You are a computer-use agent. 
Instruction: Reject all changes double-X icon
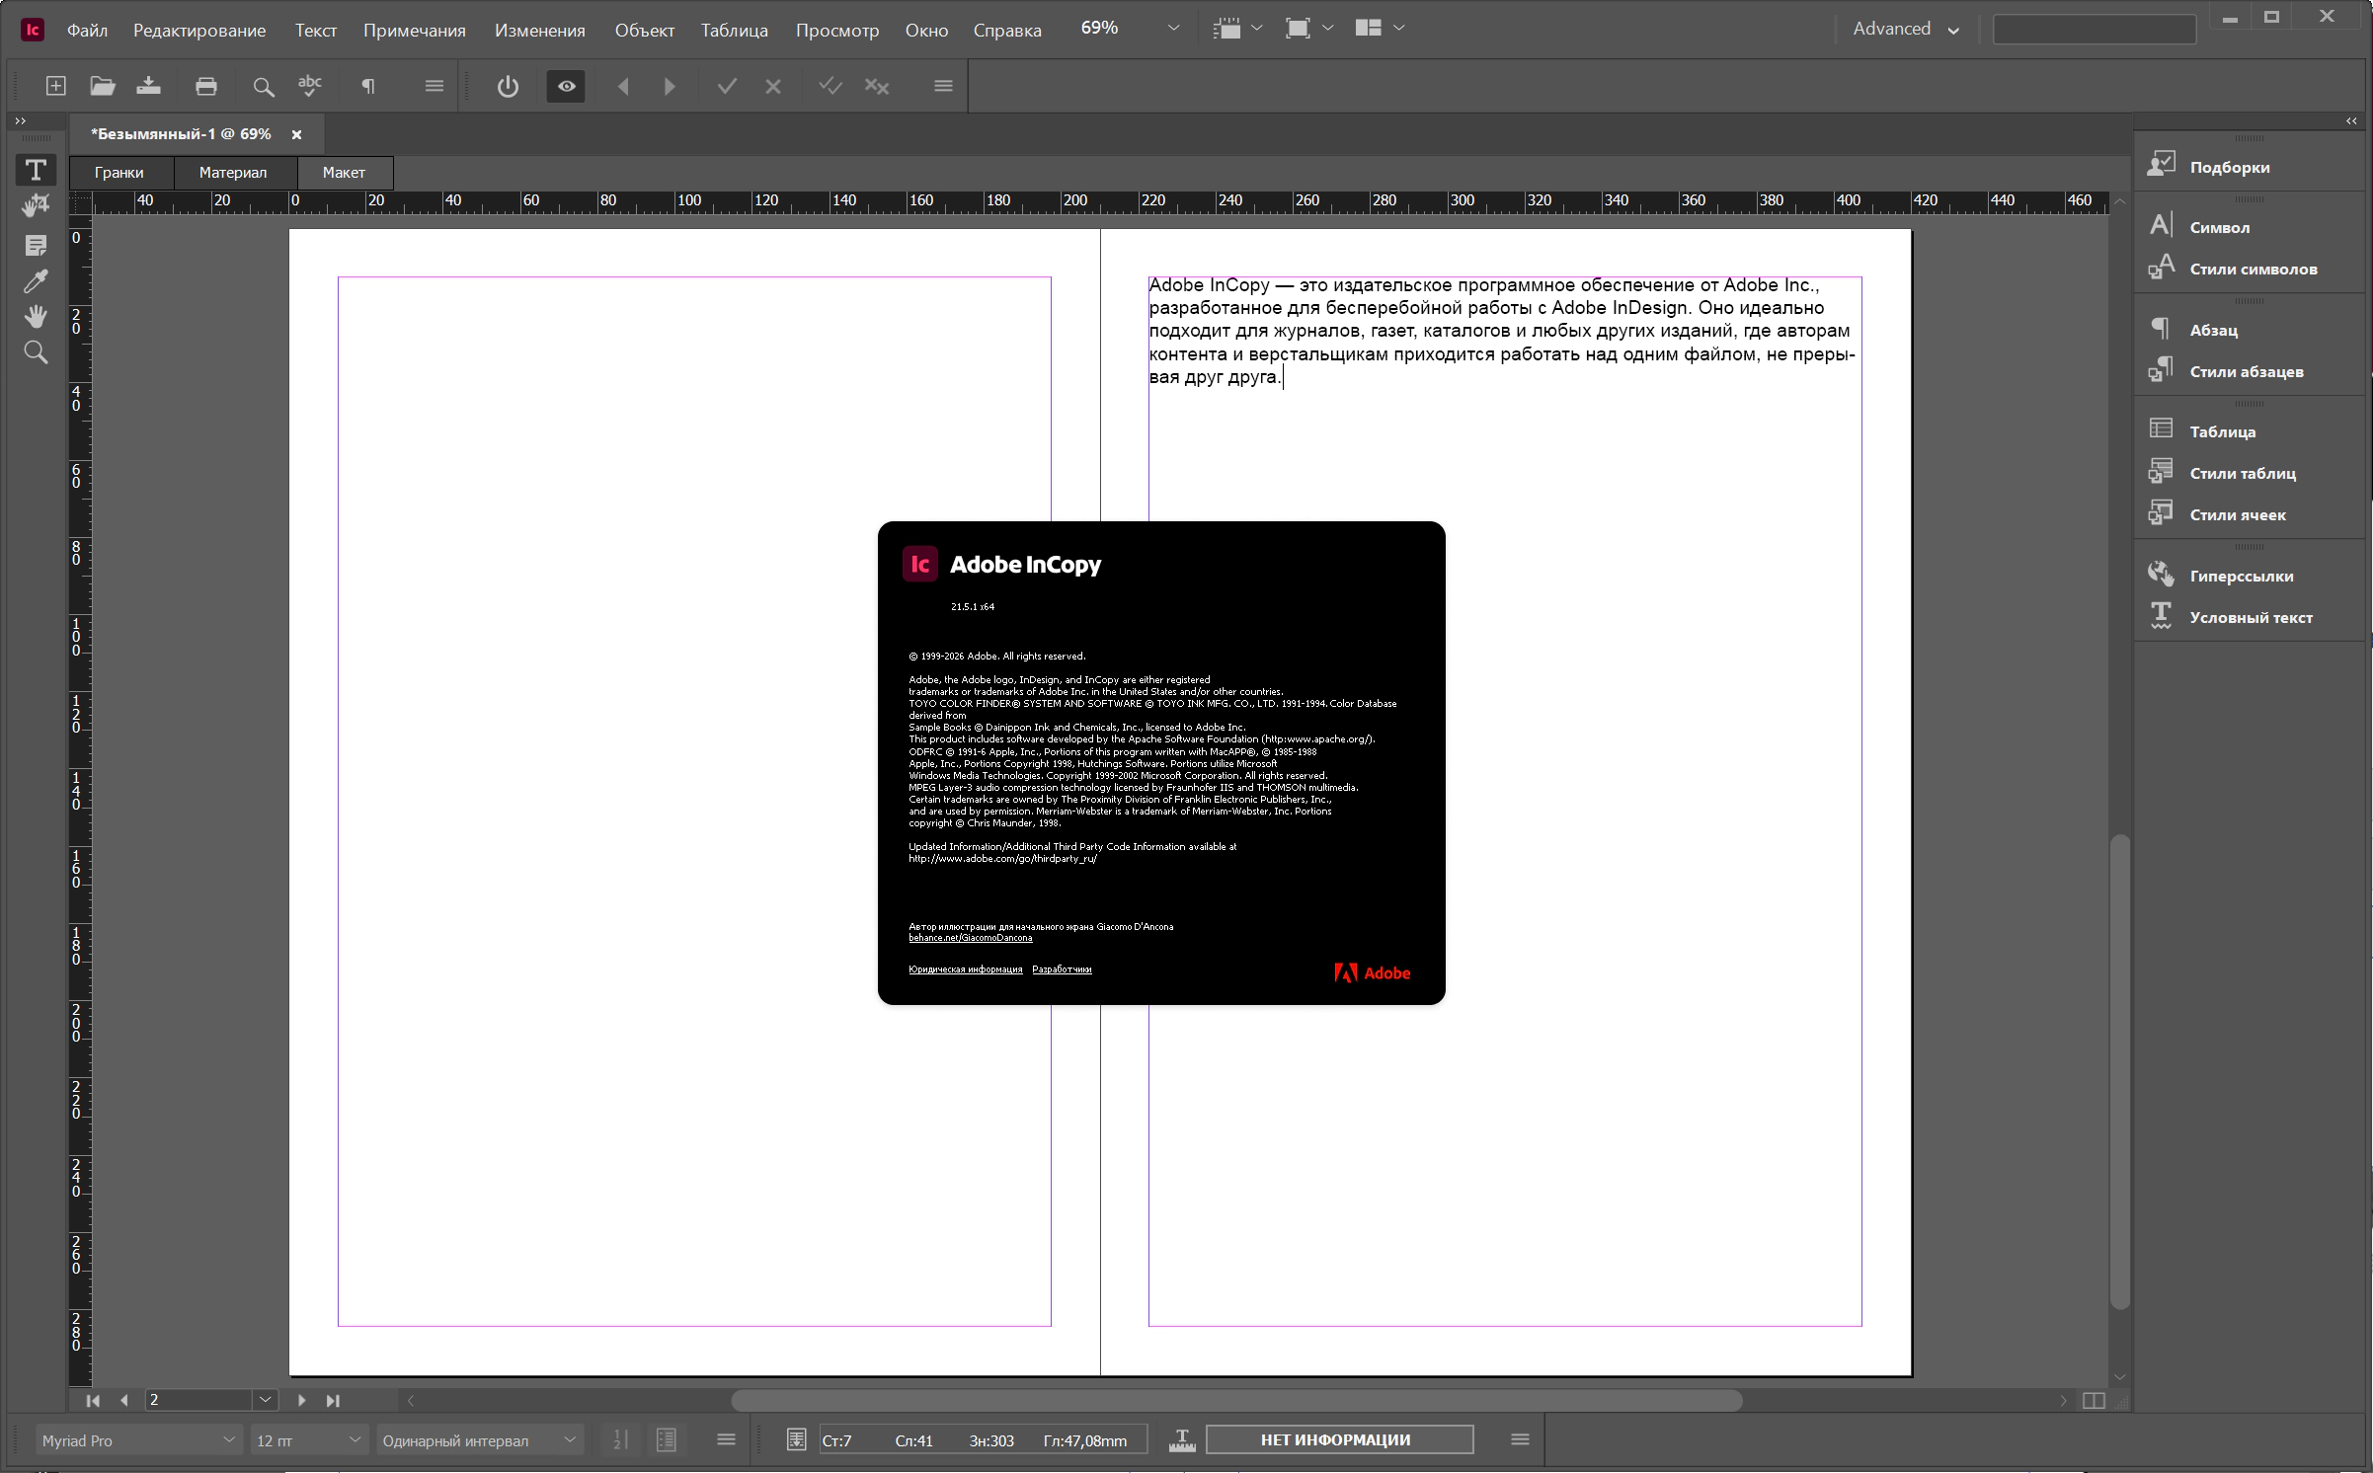click(877, 87)
